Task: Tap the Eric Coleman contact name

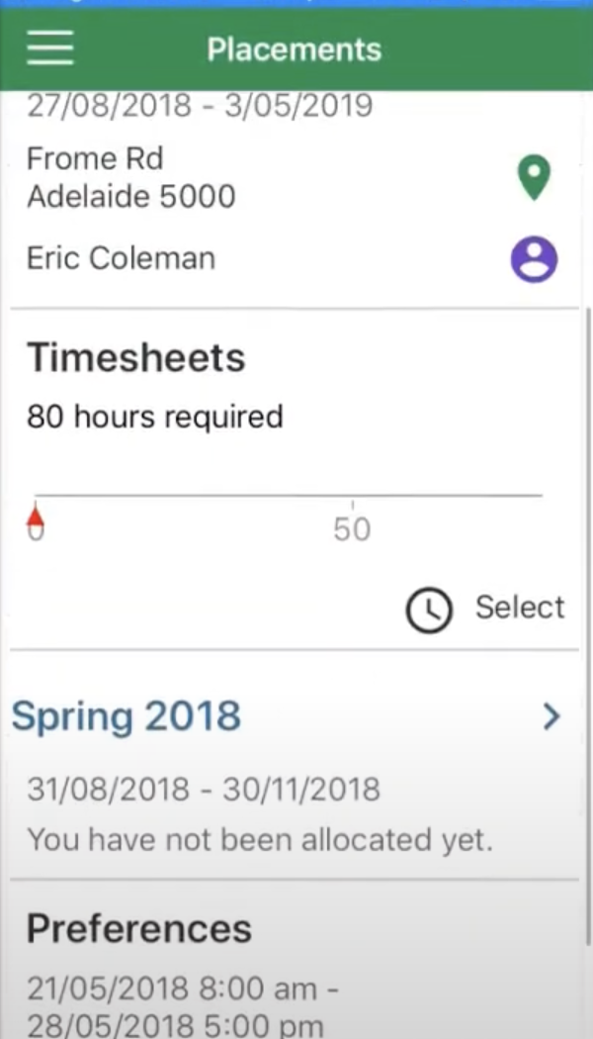Action: (x=121, y=259)
